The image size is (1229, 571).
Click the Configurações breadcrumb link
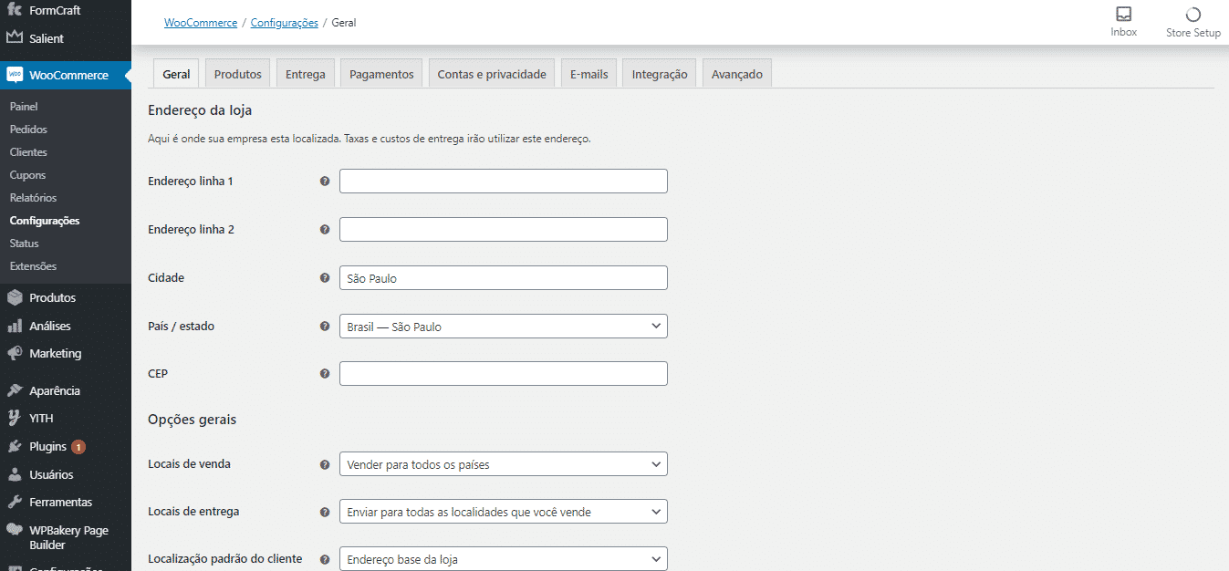tap(285, 23)
